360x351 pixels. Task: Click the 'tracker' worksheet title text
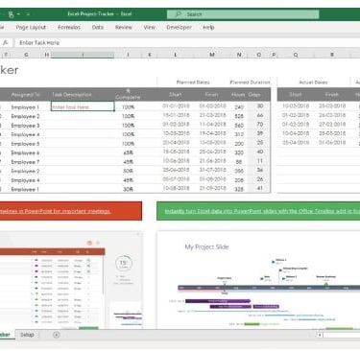click(x=9, y=70)
